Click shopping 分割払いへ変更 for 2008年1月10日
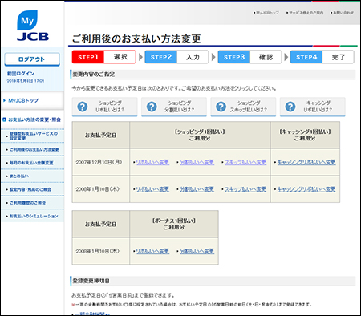 197,189
